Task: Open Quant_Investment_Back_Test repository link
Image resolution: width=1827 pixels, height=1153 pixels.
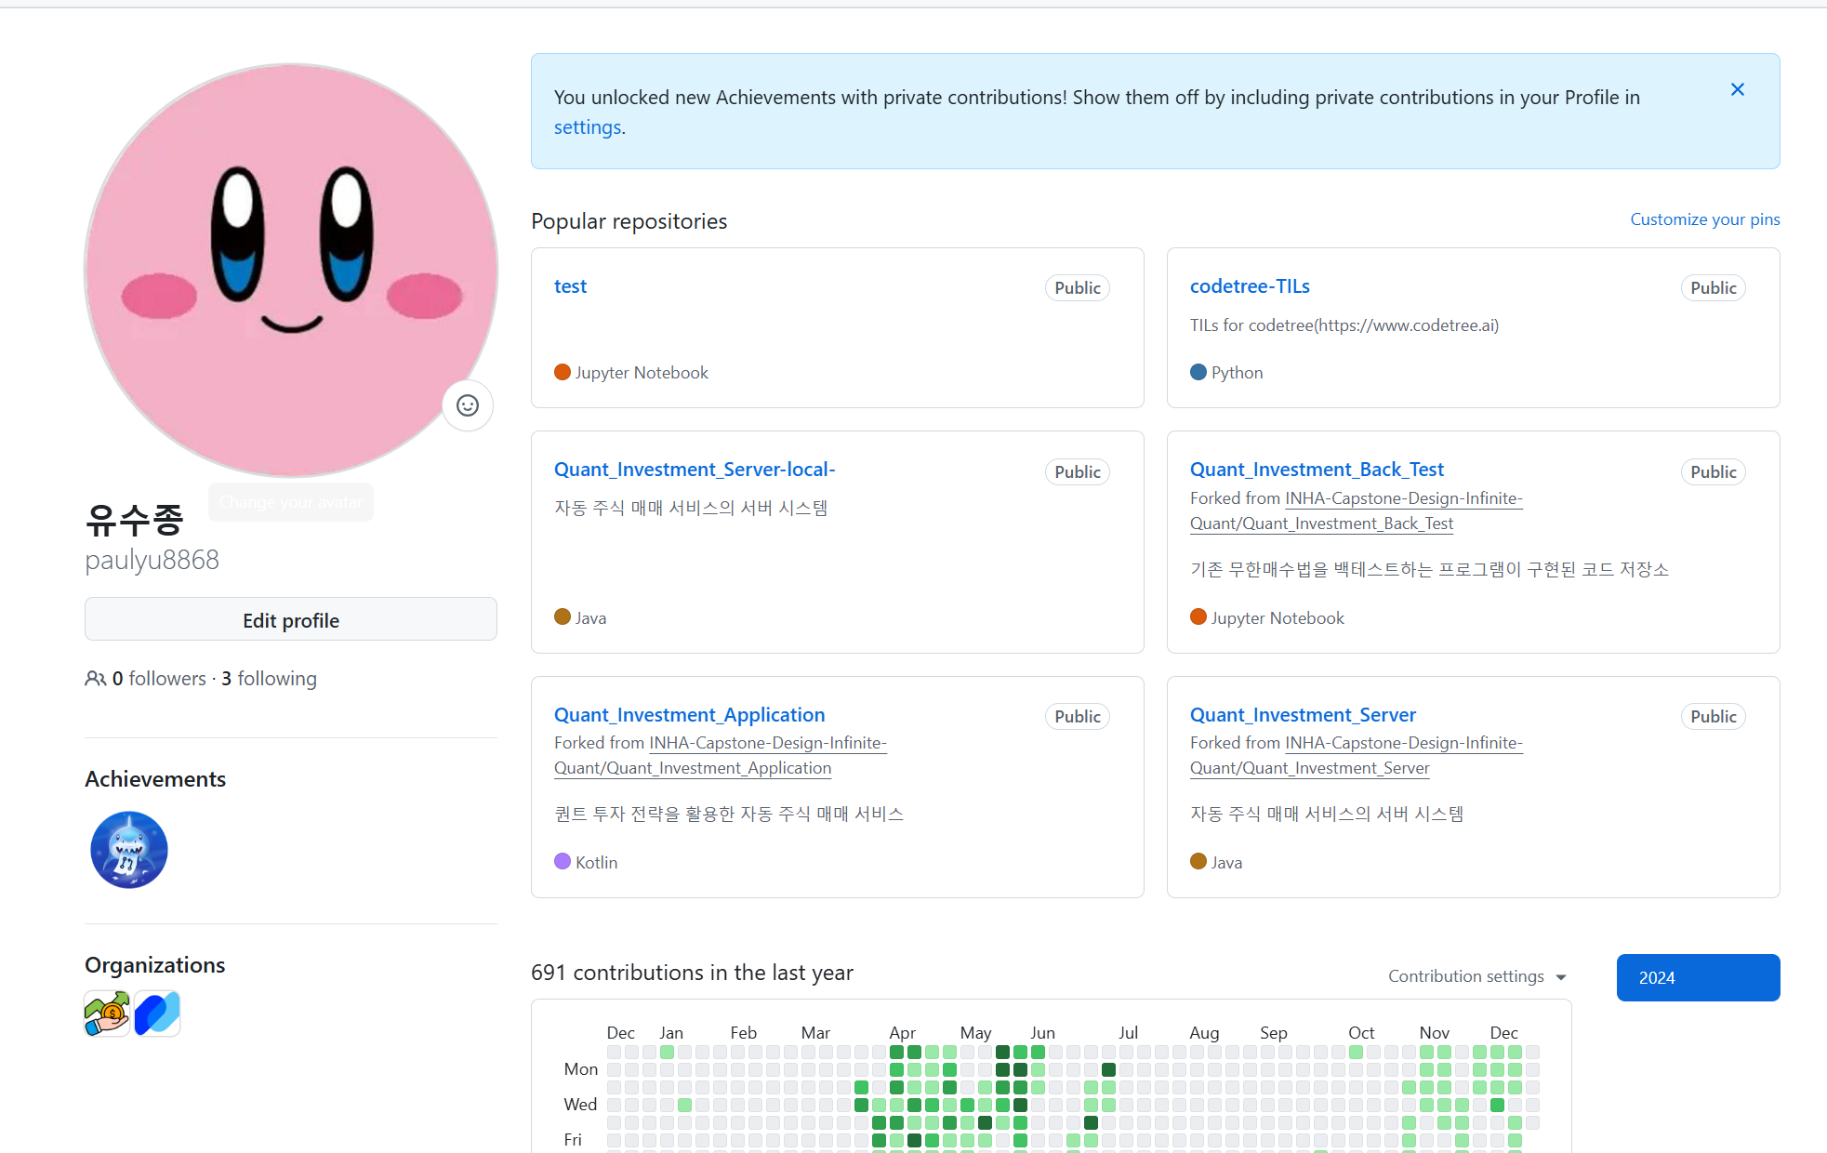Action: [1317, 470]
